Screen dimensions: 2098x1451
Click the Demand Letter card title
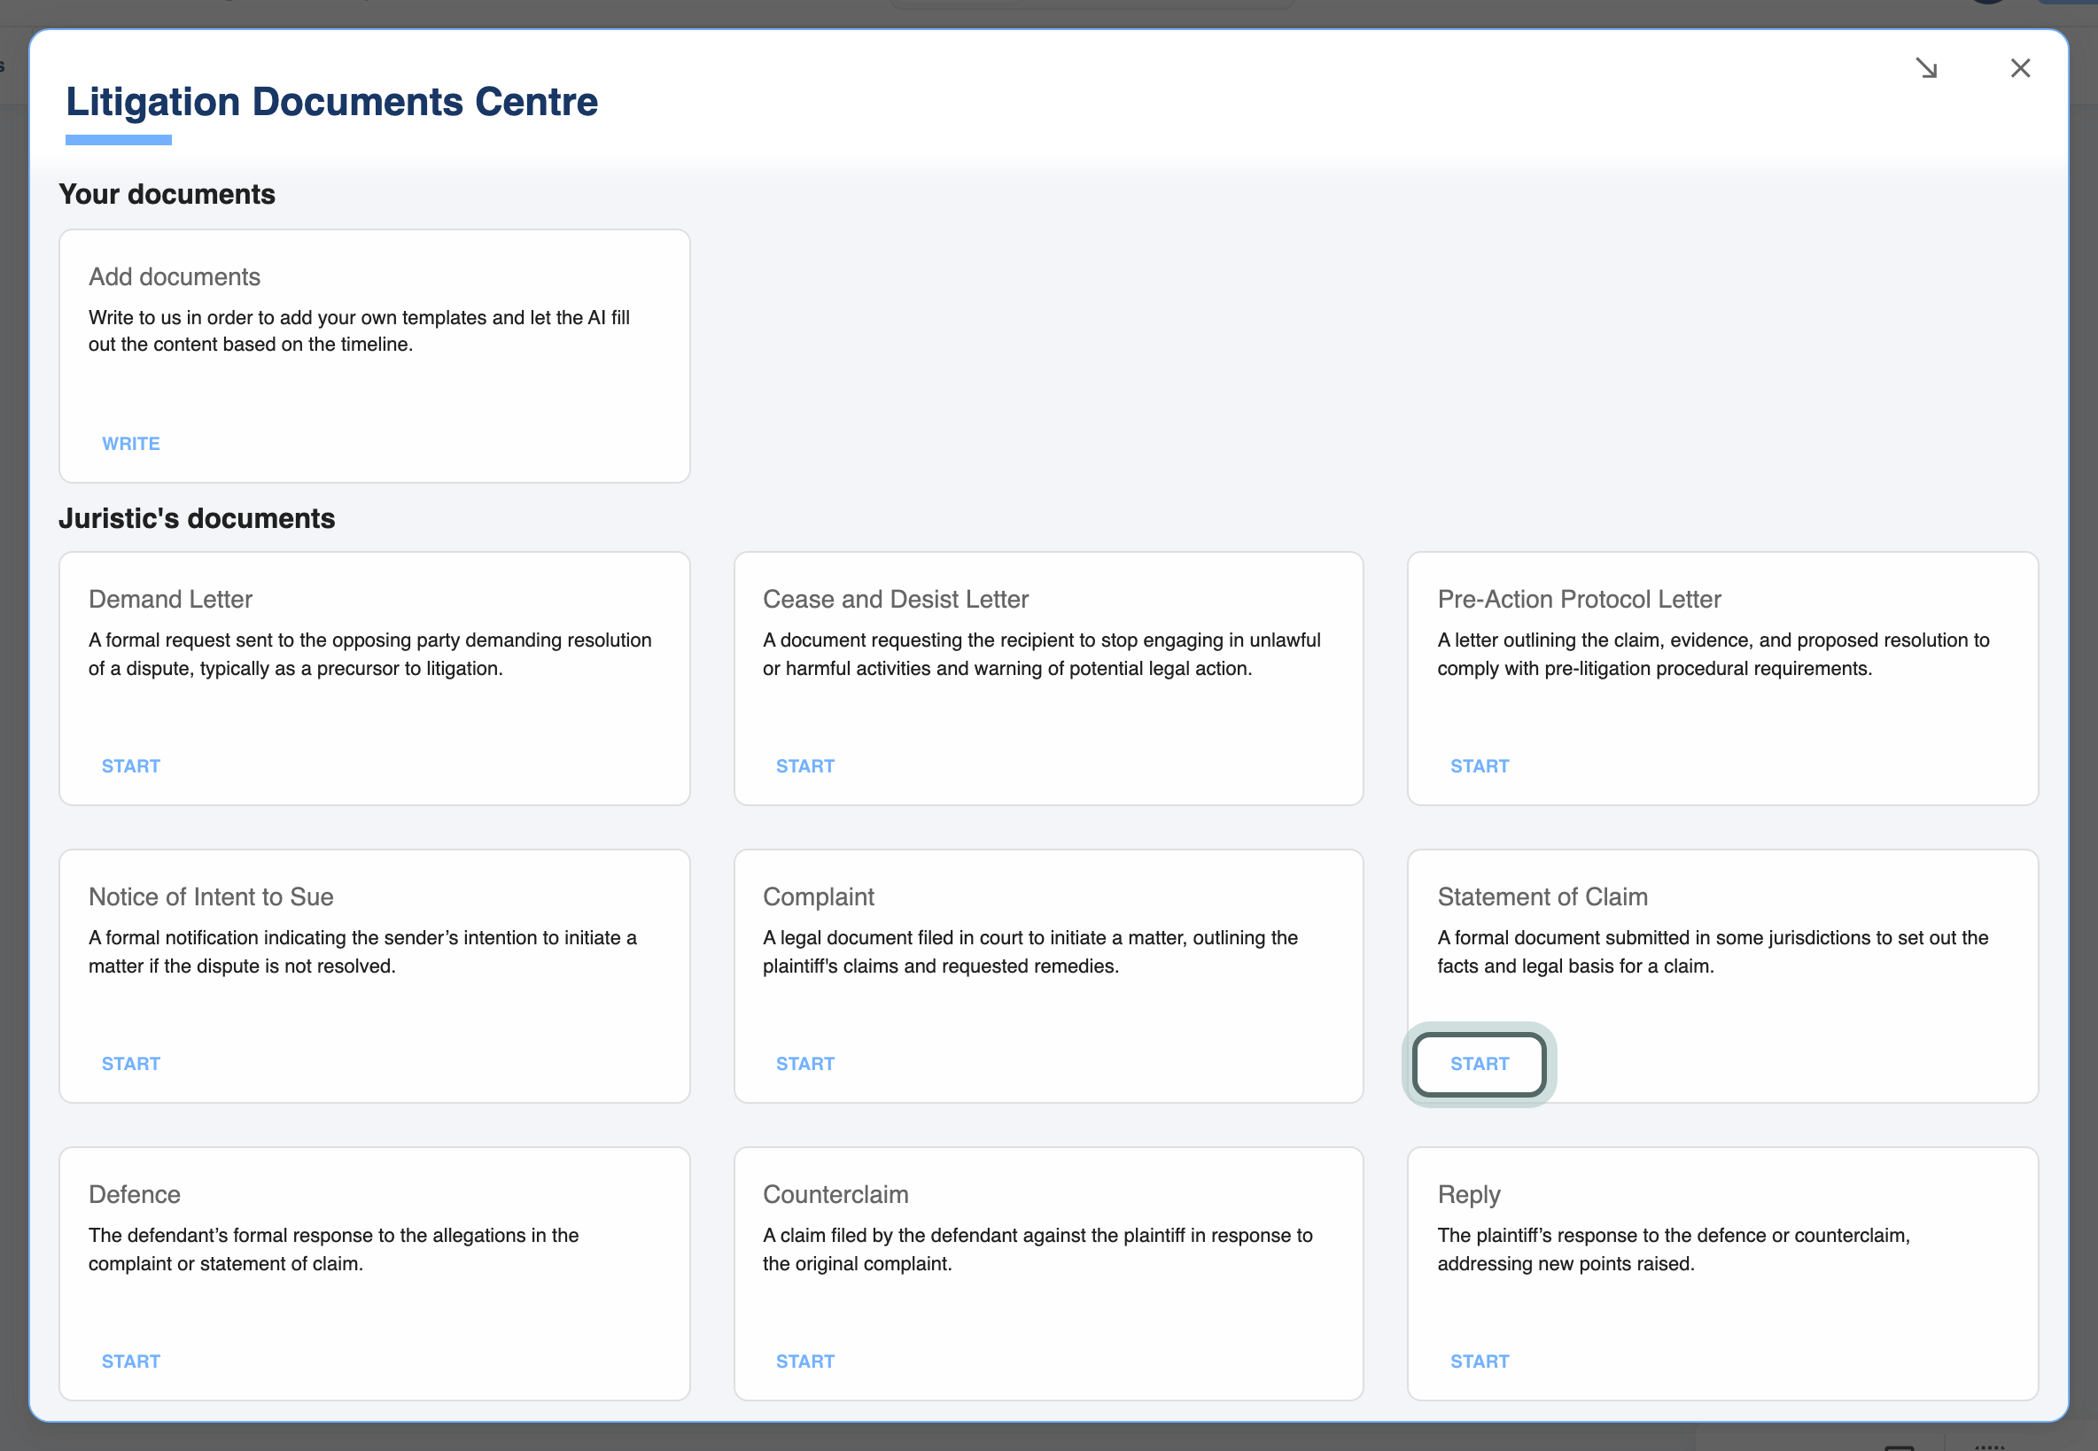pos(170,599)
